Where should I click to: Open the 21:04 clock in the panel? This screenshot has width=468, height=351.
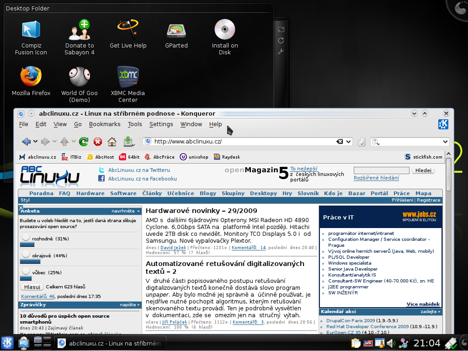pyautogui.click(x=427, y=343)
